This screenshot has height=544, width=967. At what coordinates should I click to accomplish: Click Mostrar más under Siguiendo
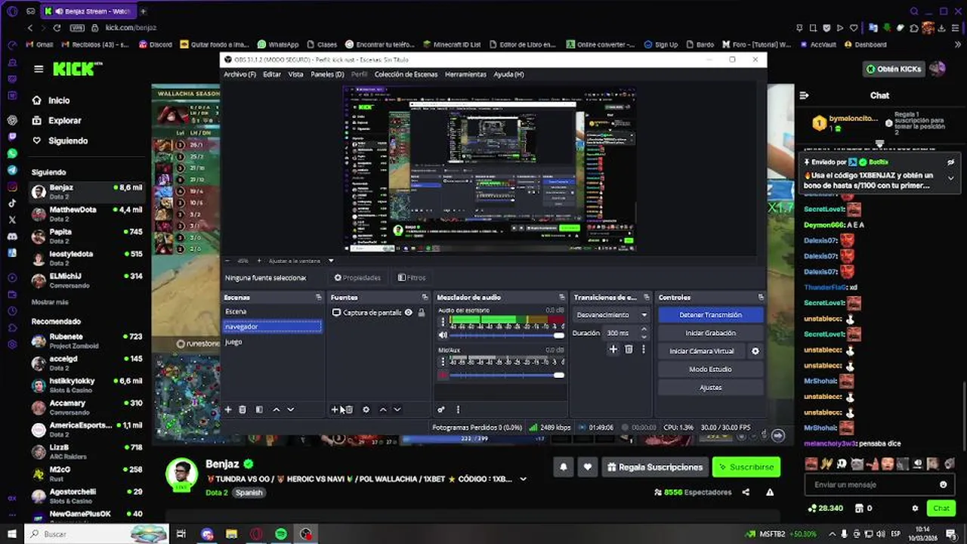coord(50,302)
